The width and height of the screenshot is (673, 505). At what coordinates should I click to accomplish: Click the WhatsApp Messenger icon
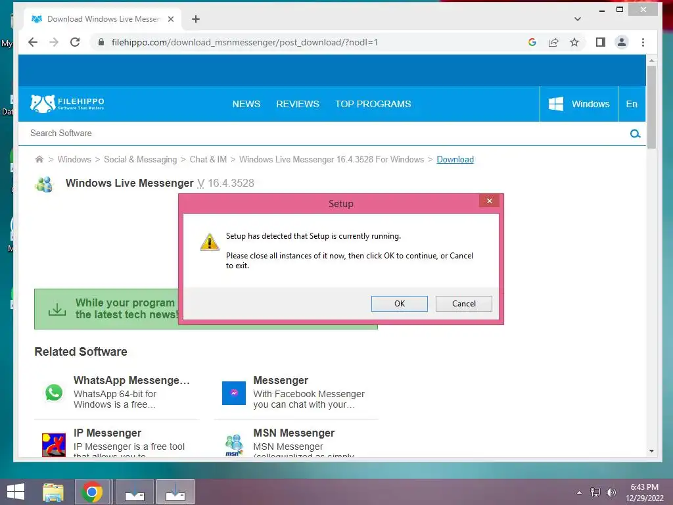(x=54, y=393)
